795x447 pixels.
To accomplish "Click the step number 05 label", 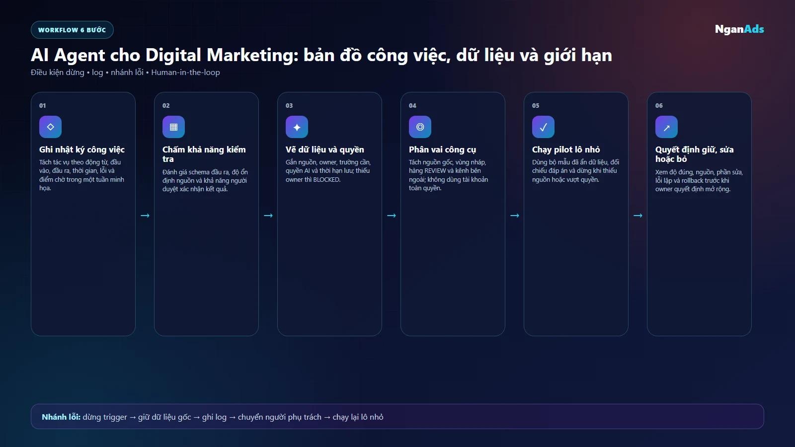I will coord(536,106).
